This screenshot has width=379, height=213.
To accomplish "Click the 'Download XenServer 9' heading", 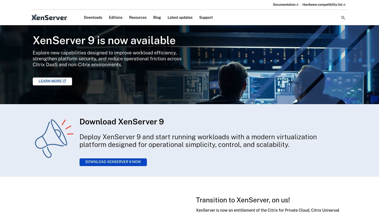I will pyautogui.click(x=122, y=122).
